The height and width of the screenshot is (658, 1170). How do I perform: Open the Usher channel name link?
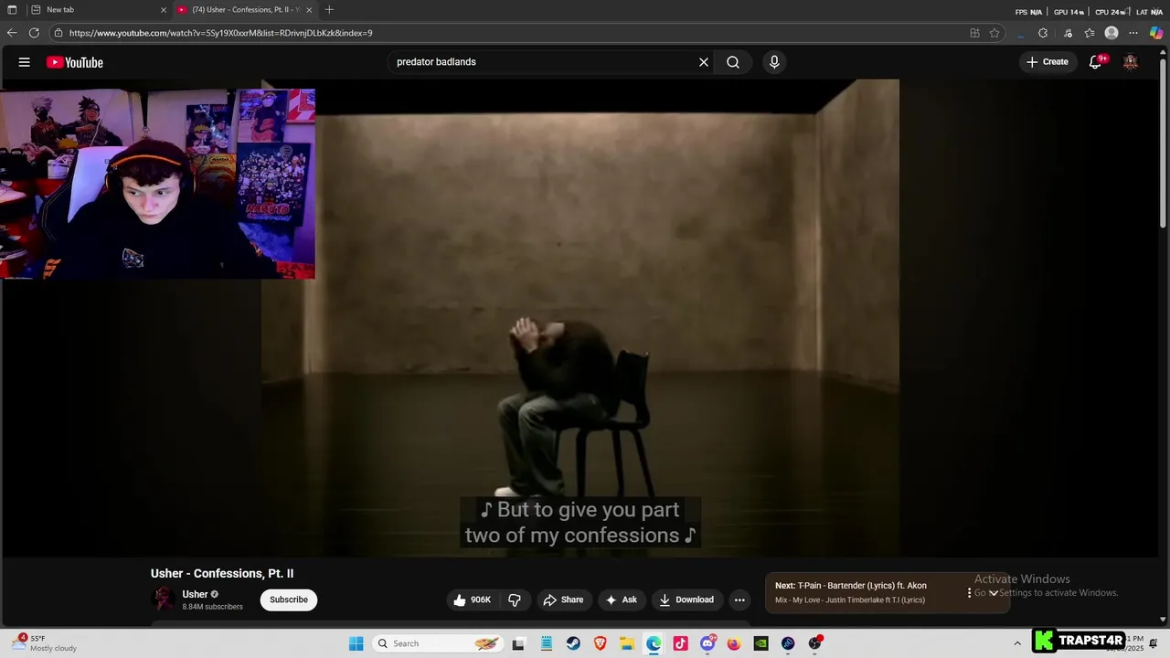[x=195, y=594]
